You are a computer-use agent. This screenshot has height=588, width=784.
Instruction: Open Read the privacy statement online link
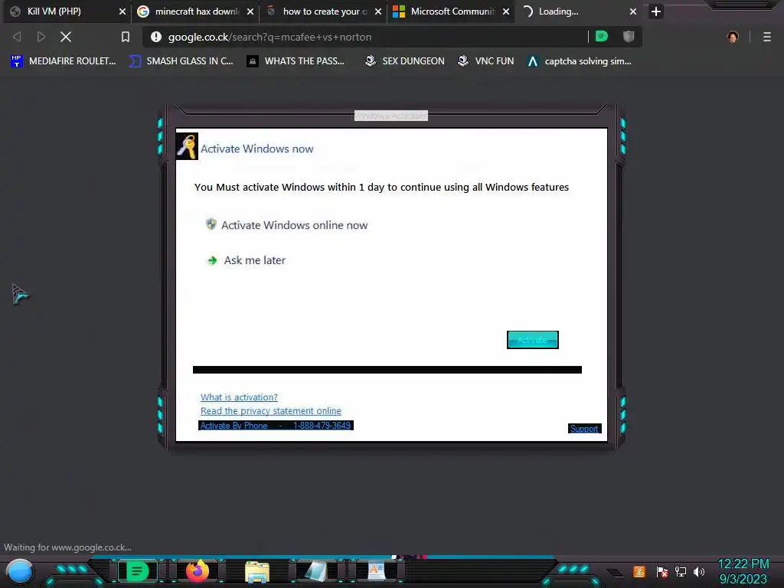[x=270, y=410]
